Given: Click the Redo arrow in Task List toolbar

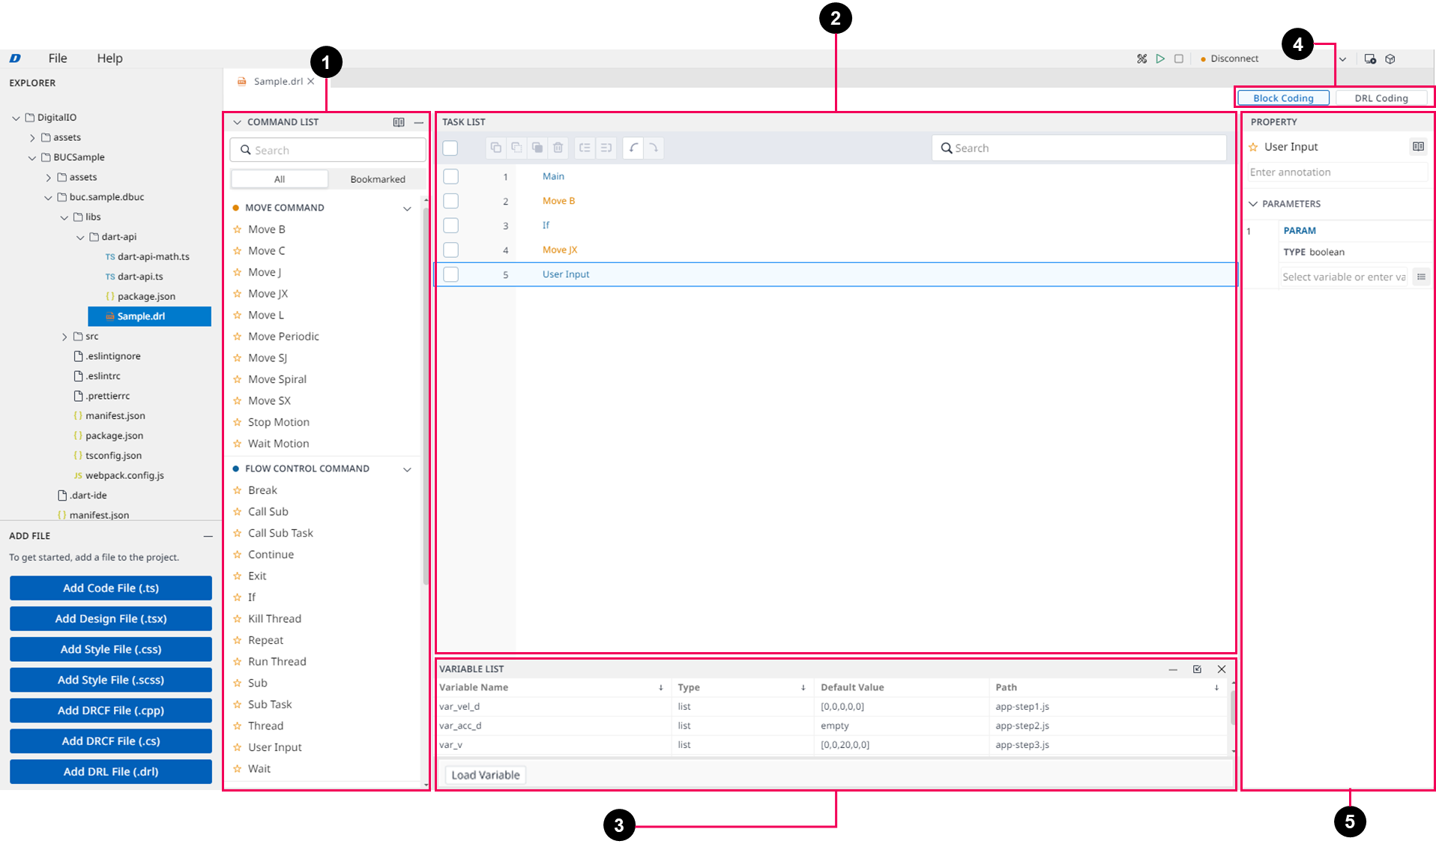Looking at the screenshot, I should click(654, 148).
